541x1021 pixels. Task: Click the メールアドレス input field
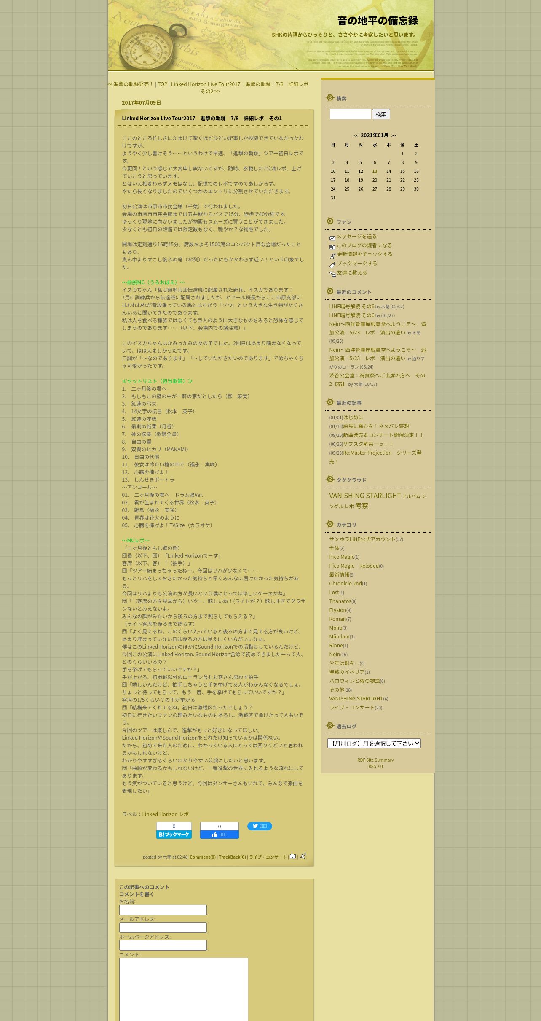pos(163,927)
